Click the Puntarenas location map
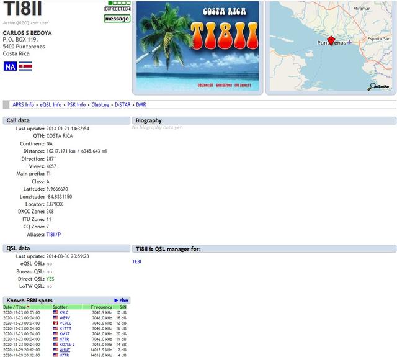Screen dimensions: 397x357 click(331, 46)
